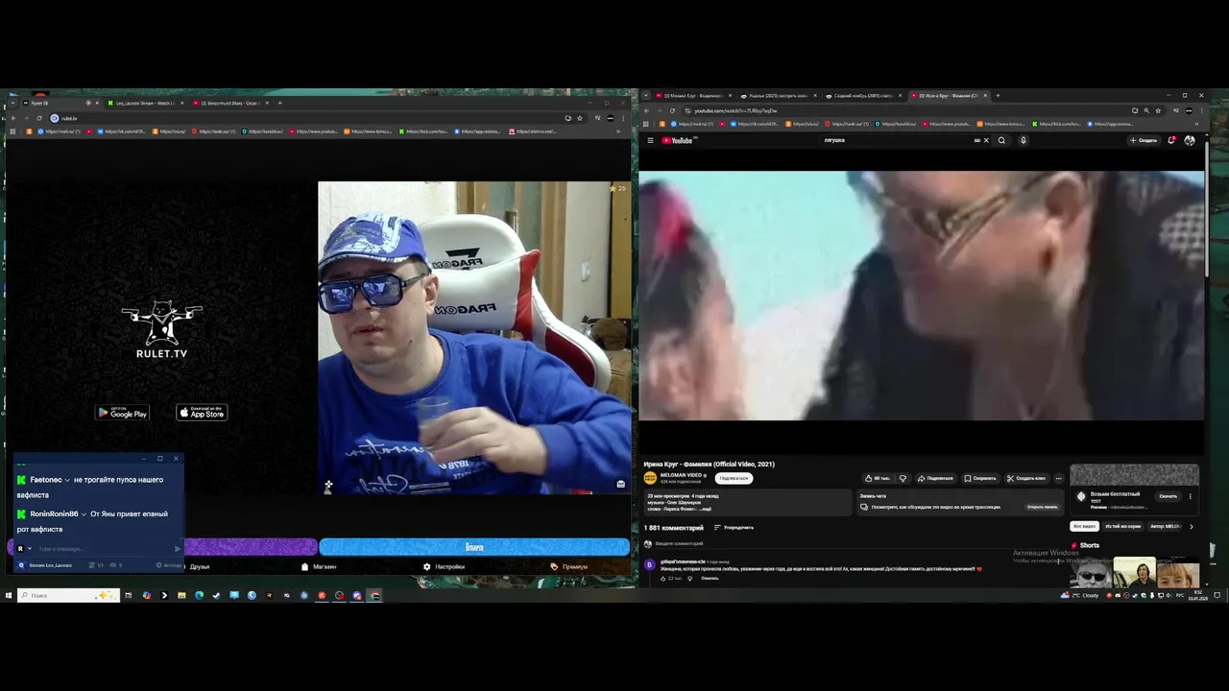Expand video description box
The image size is (1229, 691).
747,502
